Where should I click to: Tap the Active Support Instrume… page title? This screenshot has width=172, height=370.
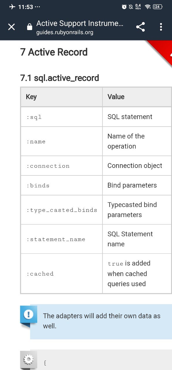pos(80,23)
